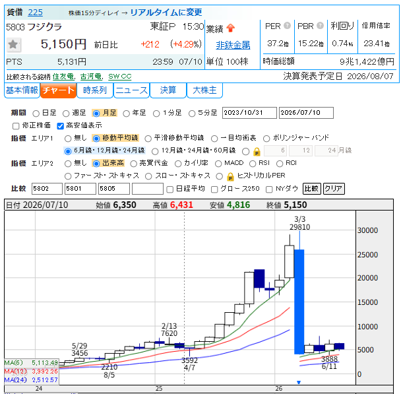Screen dimensions: 401x394
Task: Select 1分足 period radio button
Action: (x=156, y=114)
